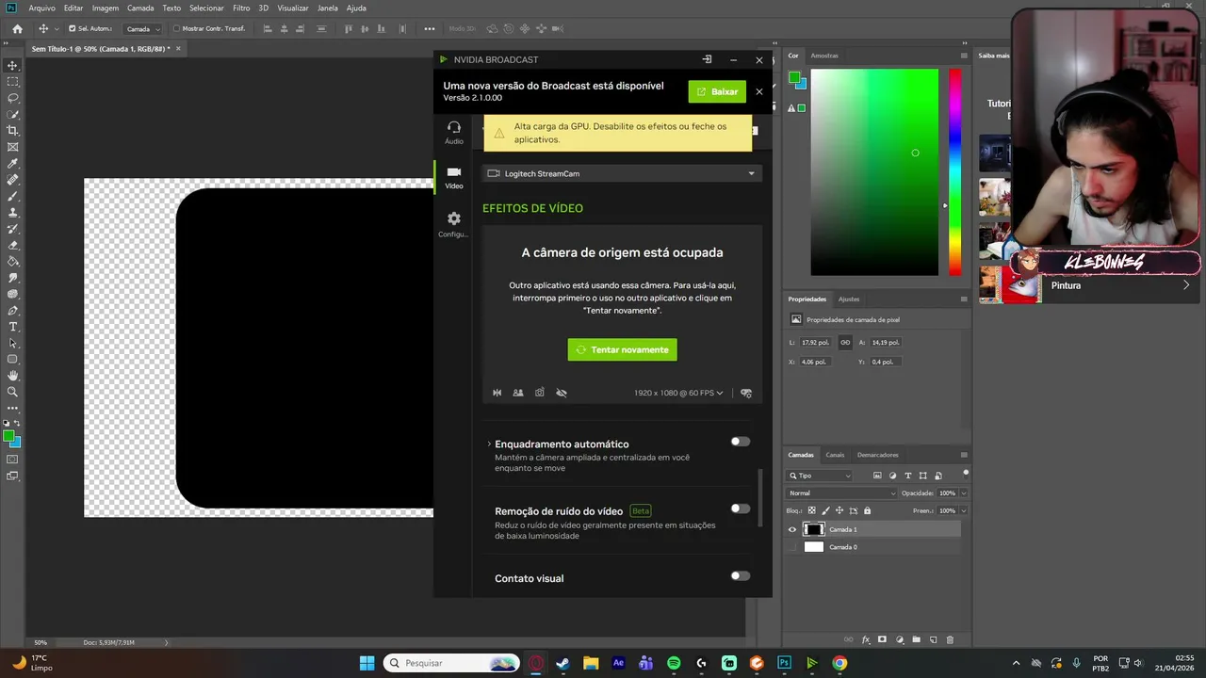Toggle Remoção de ruído do vídeo switch
Viewport: 1206px width, 678px height.
pos(741,508)
